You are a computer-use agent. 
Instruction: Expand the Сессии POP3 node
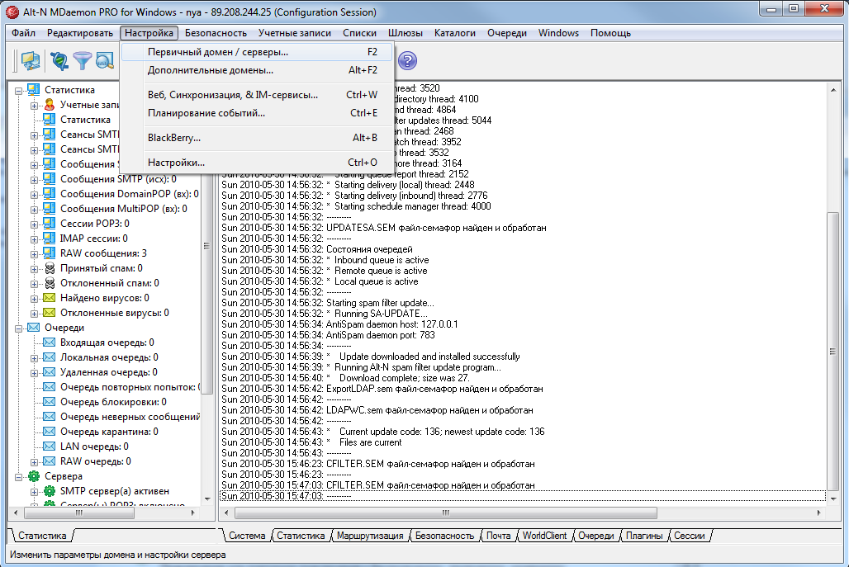point(34,224)
